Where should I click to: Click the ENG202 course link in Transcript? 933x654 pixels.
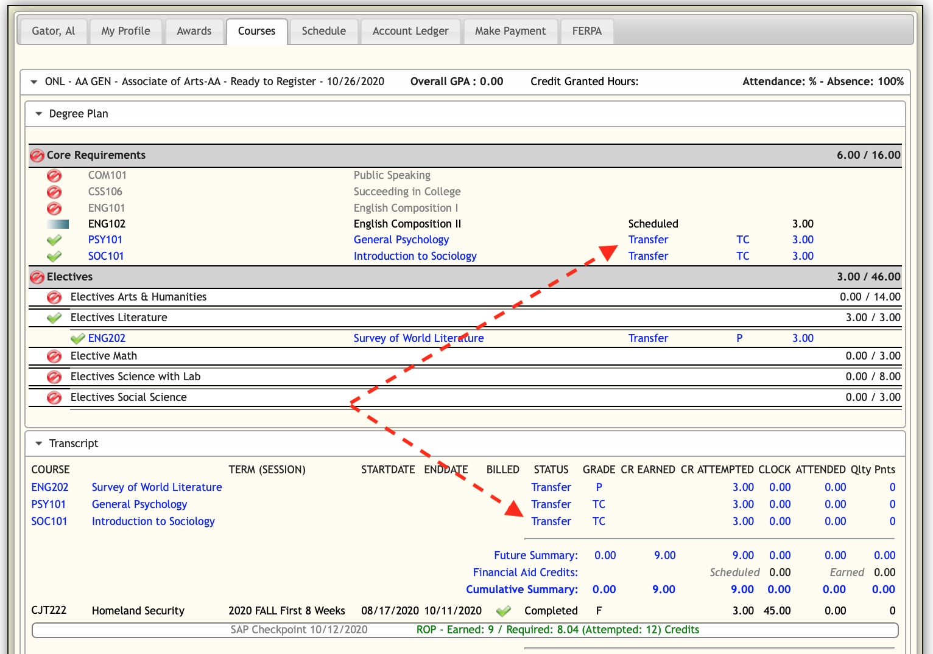point(50,487)
